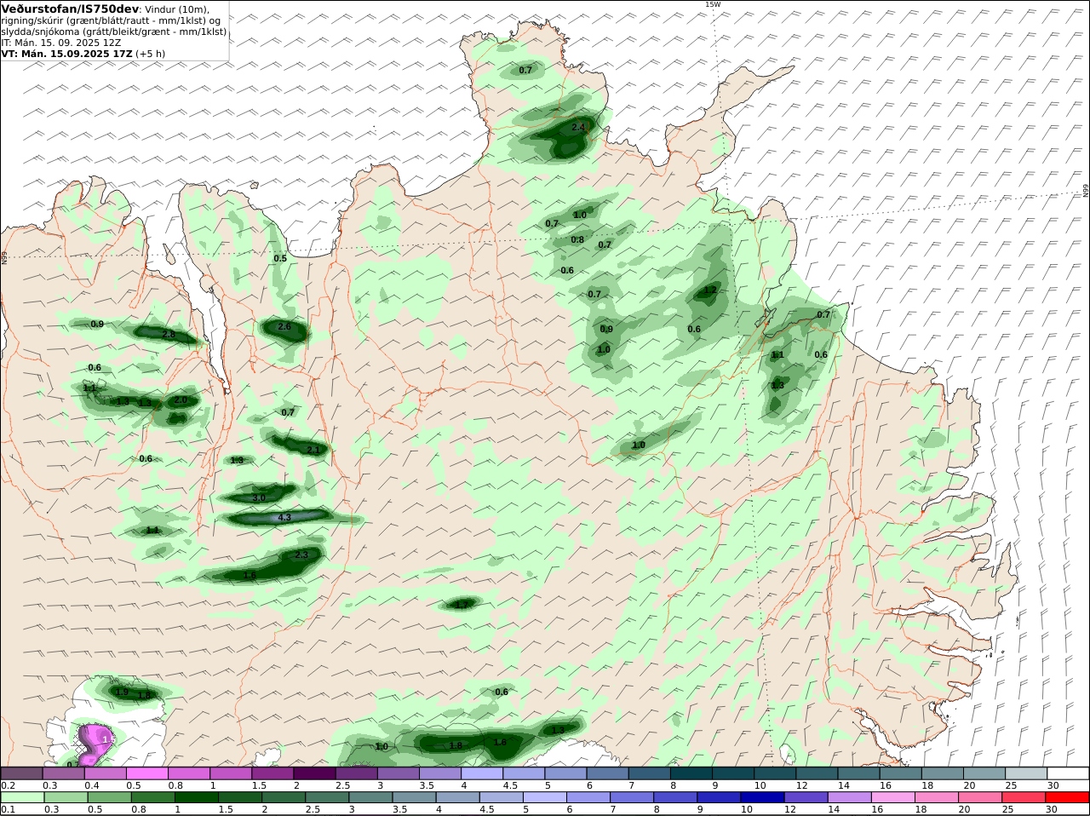Click the 0.1 label on the bottom legend scale

point(8,810)
